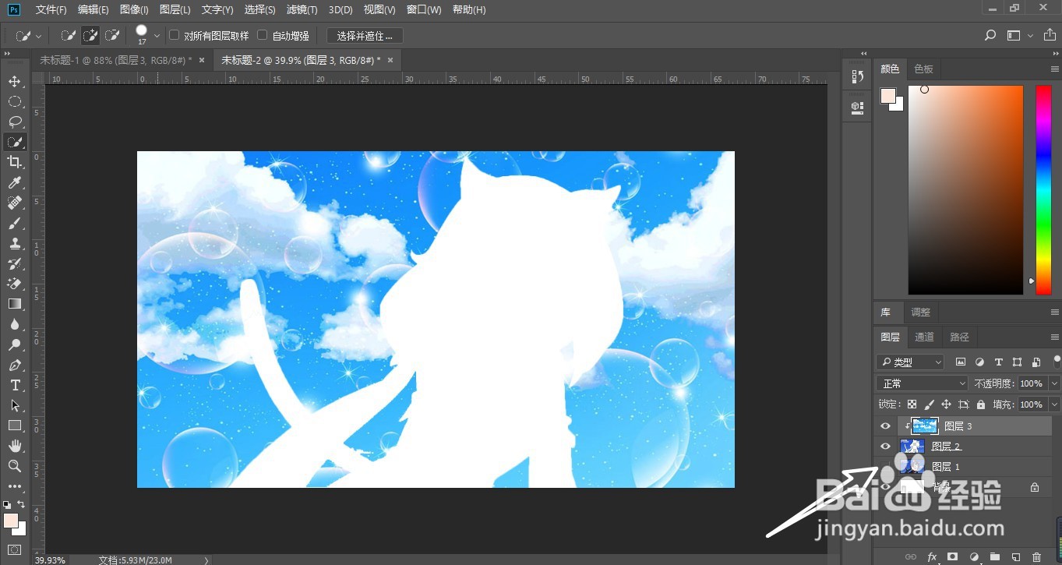This screenshot has width=1062, height=565.
Task: Open the Edit Toolbar three-dots button
Action: coord(15,486)
